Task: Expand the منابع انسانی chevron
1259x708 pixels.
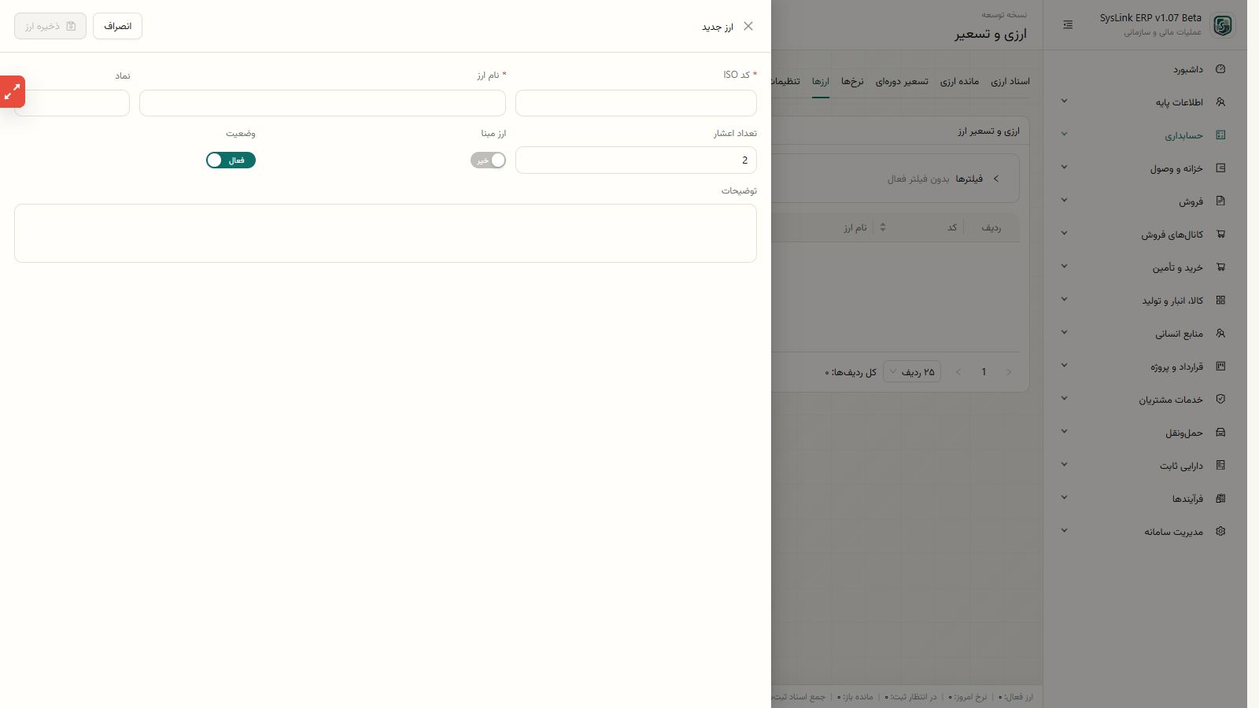Action: (1064, 333)
